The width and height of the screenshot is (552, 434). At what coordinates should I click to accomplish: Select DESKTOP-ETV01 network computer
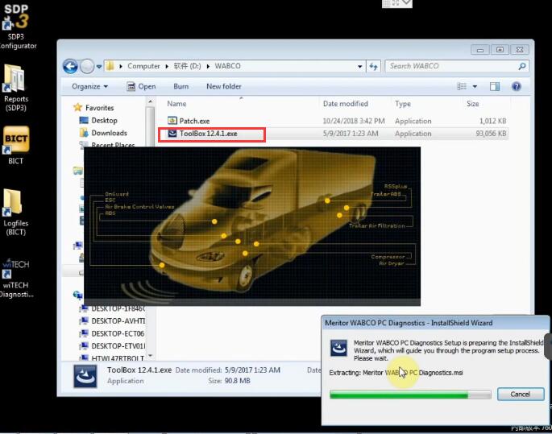(x=113, y=346)
